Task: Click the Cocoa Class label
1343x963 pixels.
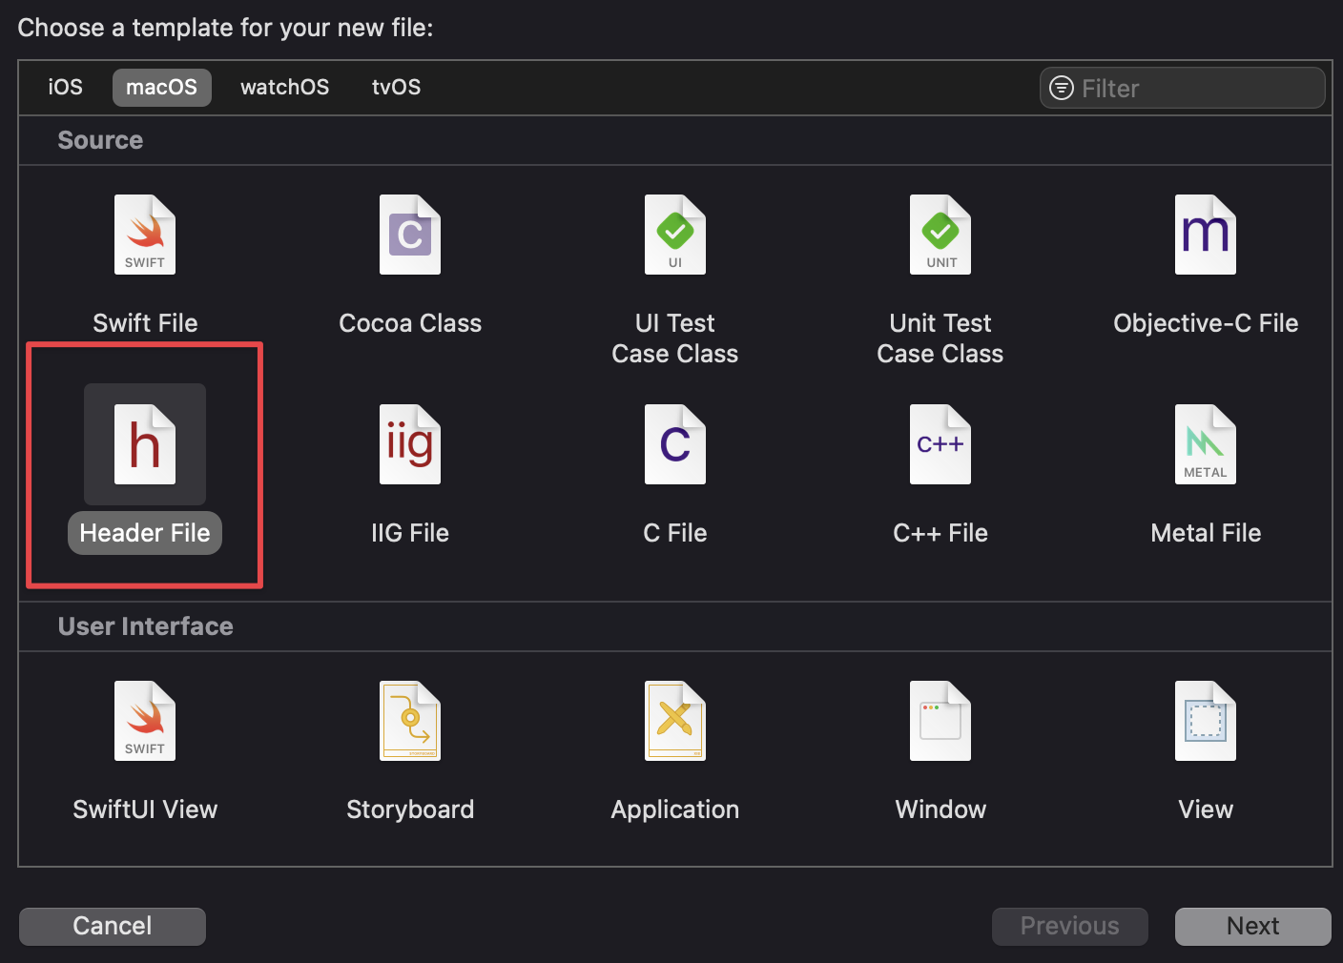Action: 410,323
